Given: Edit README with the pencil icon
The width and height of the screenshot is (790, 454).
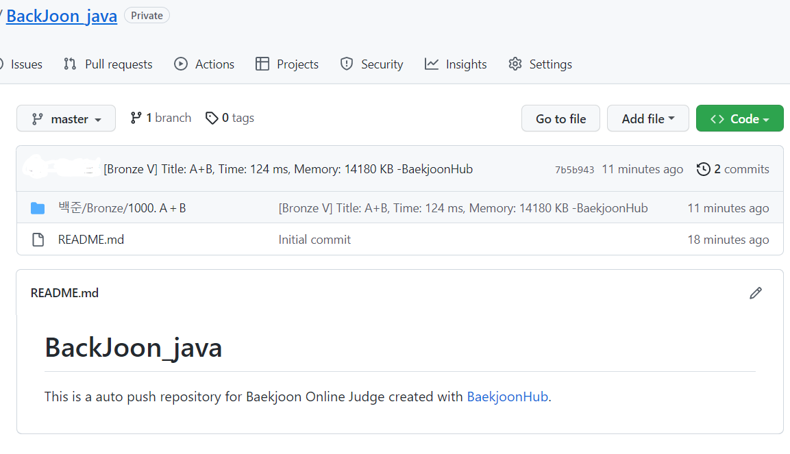Looking at the screenshot, I should click(756, 293).
